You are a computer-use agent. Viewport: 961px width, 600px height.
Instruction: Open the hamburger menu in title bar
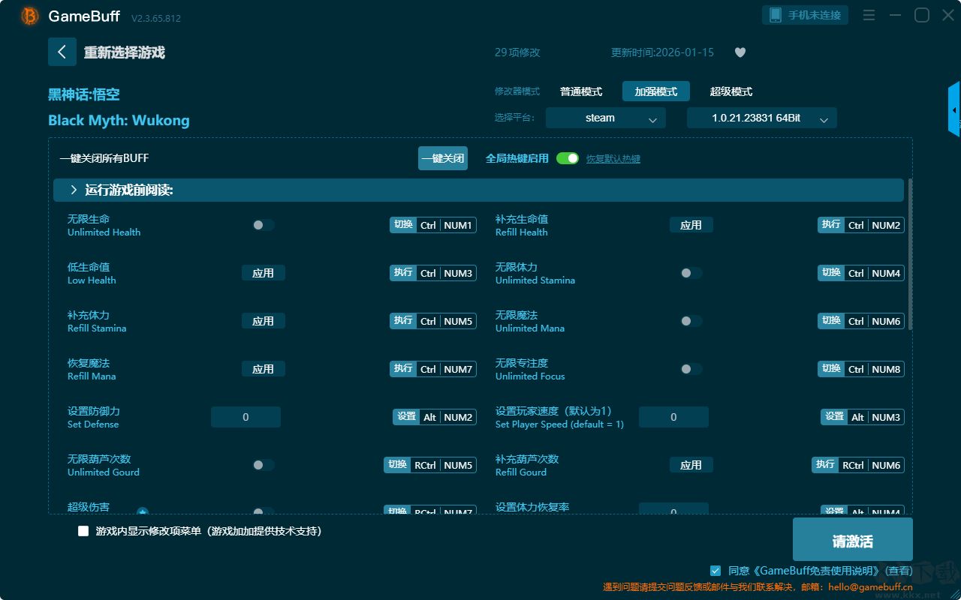pos(869,15)
